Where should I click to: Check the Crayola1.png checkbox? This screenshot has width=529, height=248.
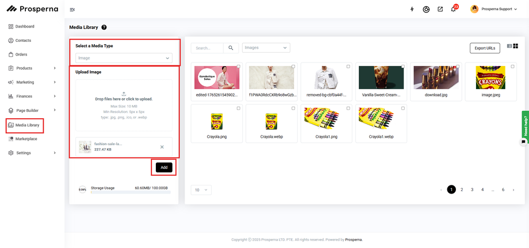point(348,108)
